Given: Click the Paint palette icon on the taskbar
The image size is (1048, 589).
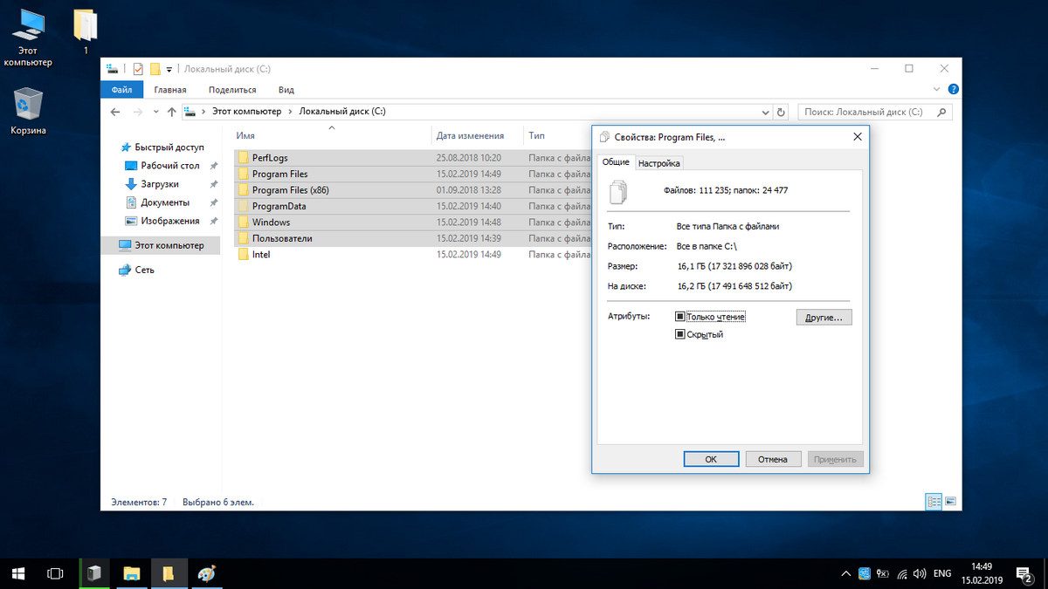Looking at the screenshot, I should pos(205,573).
